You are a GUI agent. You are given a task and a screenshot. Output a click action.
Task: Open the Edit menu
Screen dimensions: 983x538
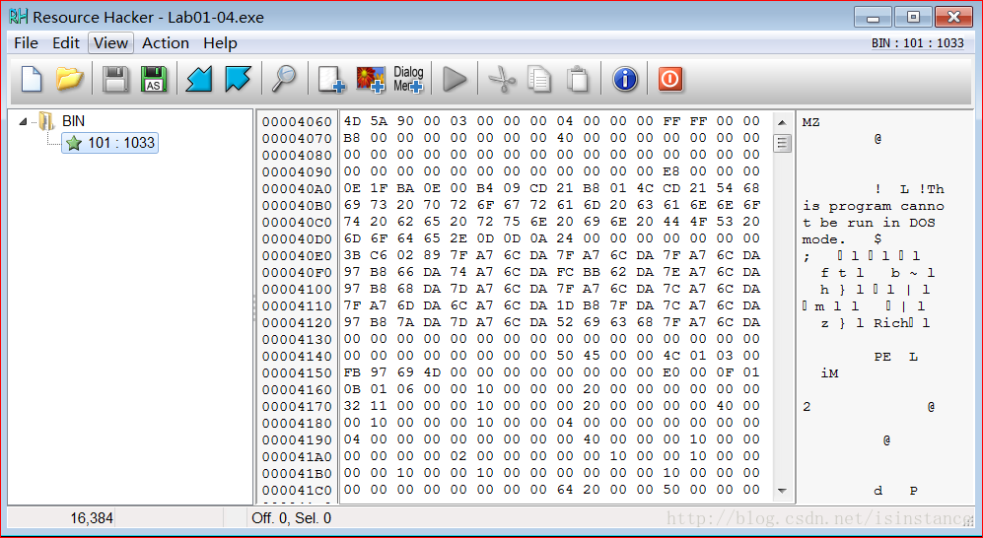tap(66, 43)
